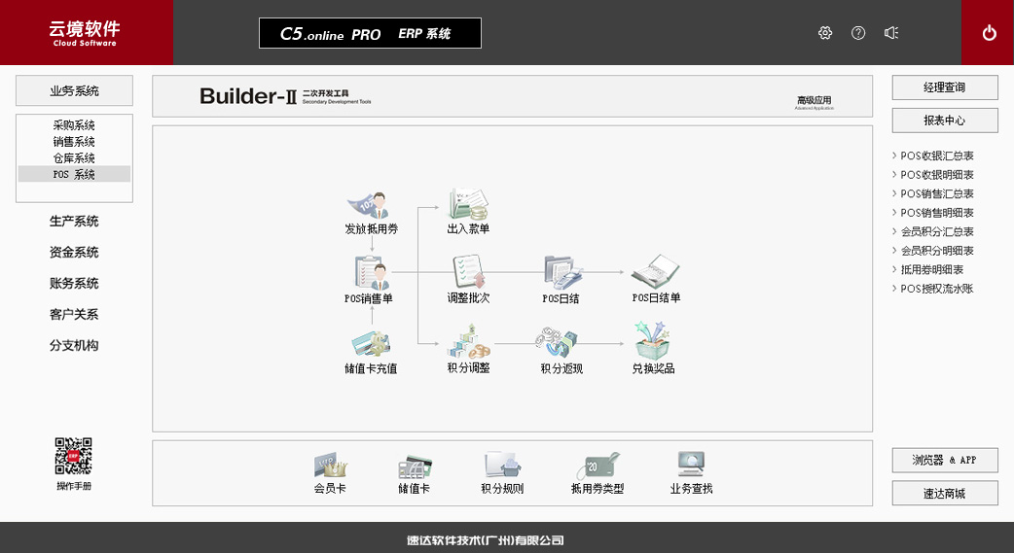Open the 速达商城 button

coord(944,493)
